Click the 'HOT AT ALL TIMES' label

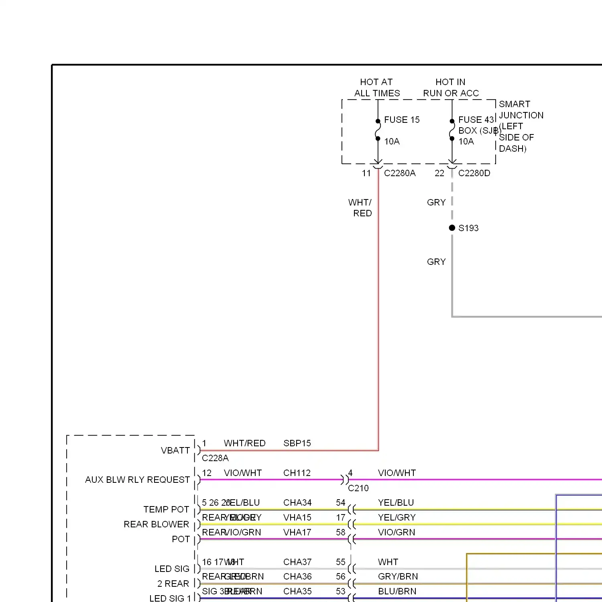pos(377,87)
